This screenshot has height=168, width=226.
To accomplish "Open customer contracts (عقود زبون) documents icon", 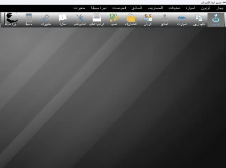I will 199,20.
